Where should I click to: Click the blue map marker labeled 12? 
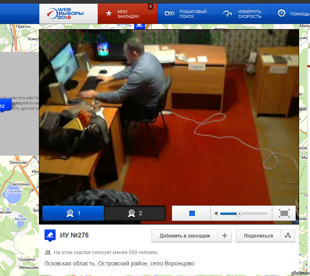(x=2, y=107)
